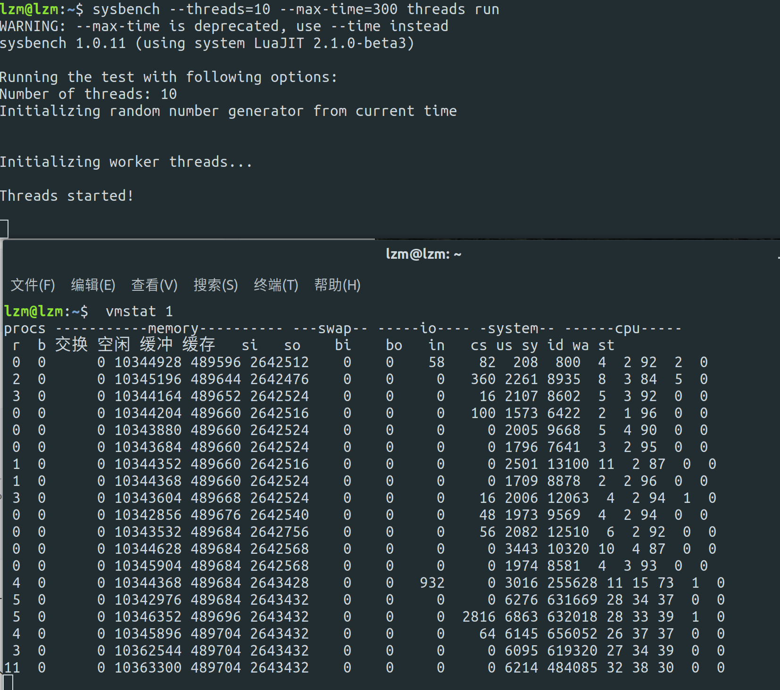Screen dimensions: 780x690
Task: Click the bo value 360
Action: tap(483, 379)
